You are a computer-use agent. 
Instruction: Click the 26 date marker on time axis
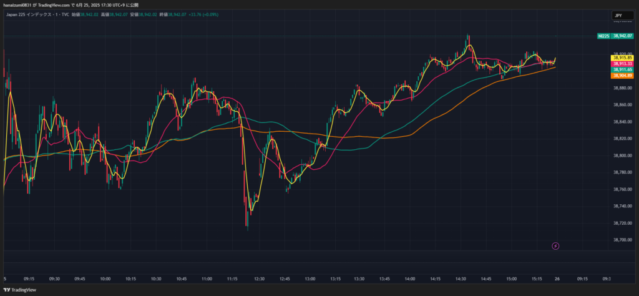[x=556, y=279]
